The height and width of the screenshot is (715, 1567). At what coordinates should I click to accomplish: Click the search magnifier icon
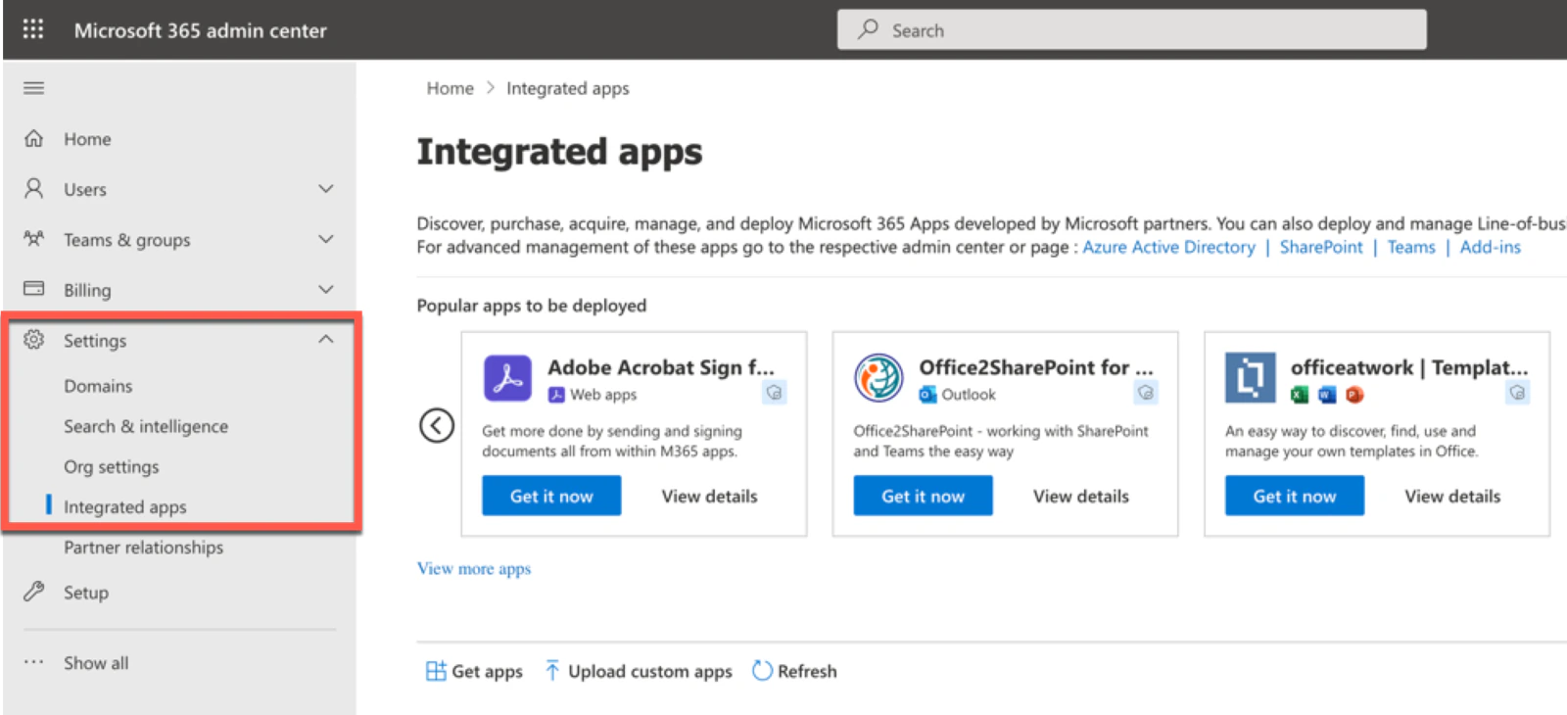(868, 29)
